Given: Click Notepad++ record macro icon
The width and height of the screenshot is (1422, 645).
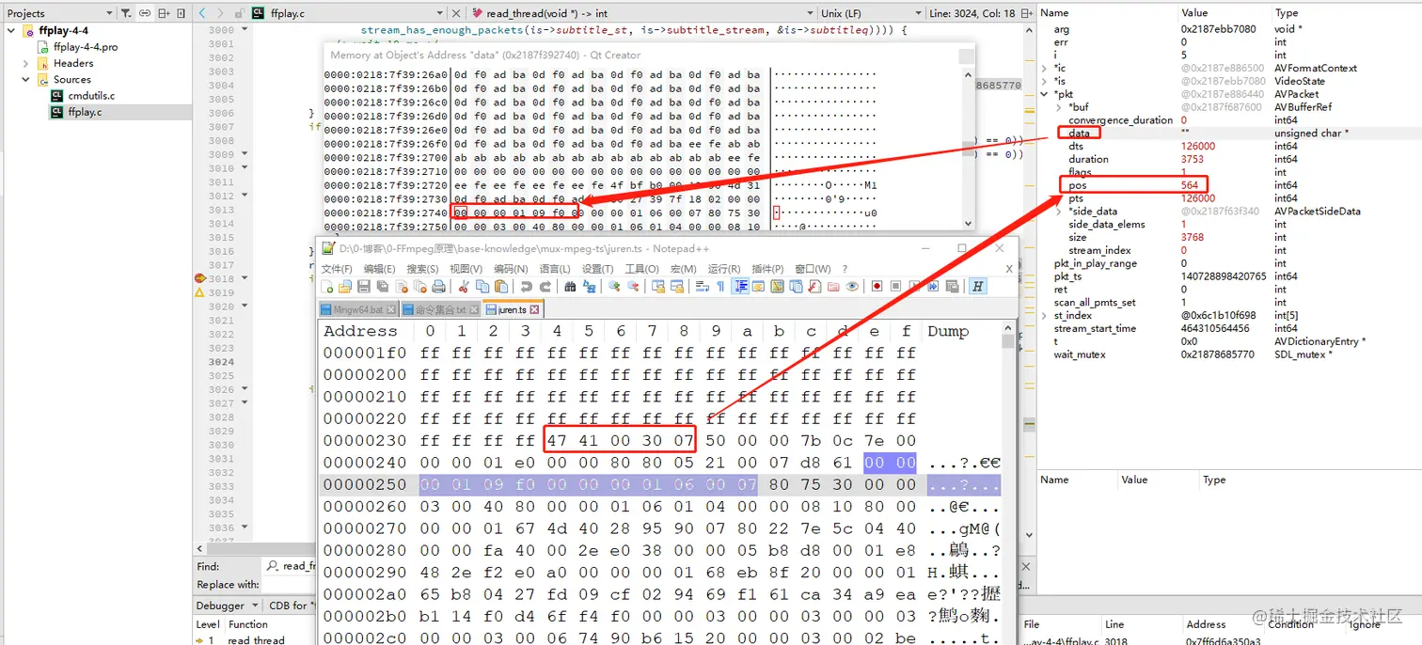Looking at the screenshot, I should pyautogui.click(x=877, y=287).
